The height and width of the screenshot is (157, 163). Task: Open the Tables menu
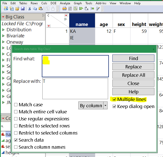(x=23, y=3)
